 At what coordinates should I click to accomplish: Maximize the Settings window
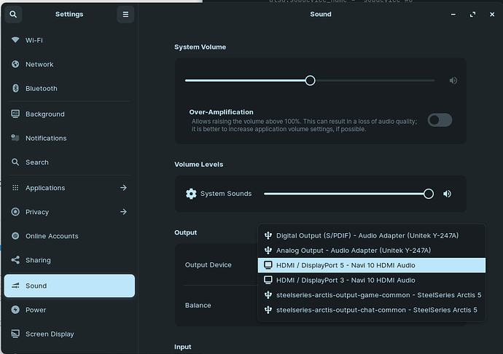[472, 15]
